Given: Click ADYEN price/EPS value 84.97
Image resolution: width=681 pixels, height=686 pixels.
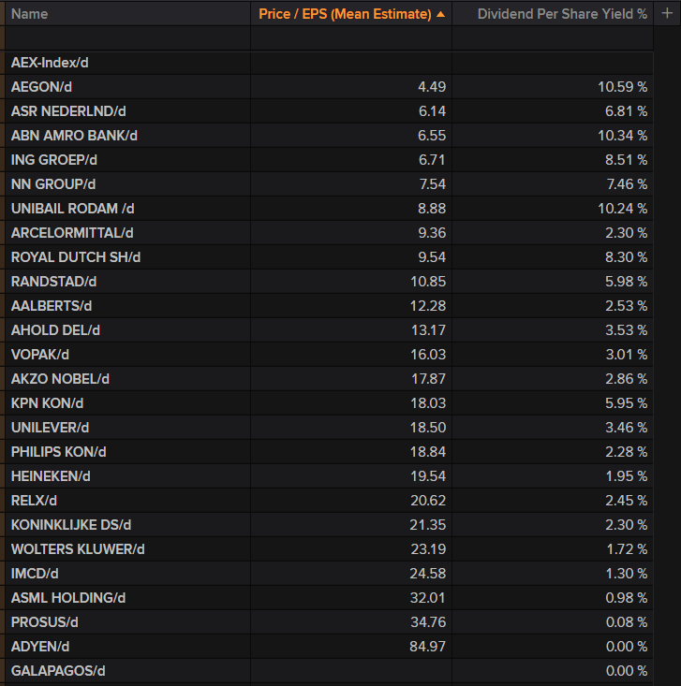Looking at the screenshot, I should click(x=427, y=647).
